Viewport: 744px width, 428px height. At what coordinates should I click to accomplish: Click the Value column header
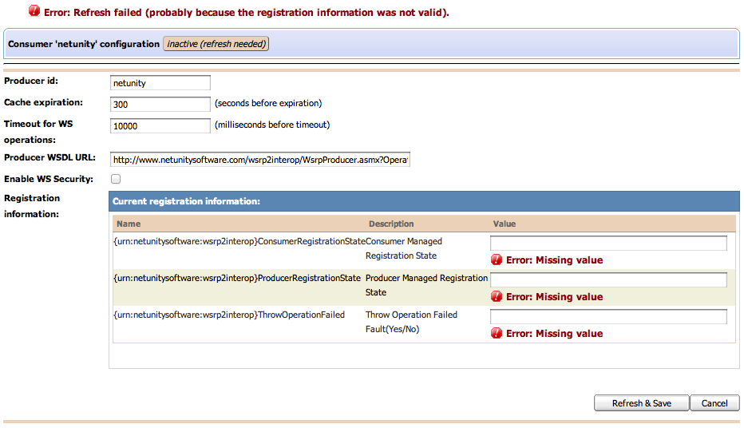505,224
